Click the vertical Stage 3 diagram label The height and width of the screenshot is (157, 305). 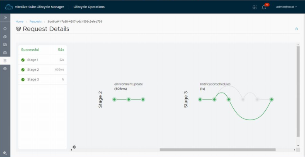coord(186,100)
